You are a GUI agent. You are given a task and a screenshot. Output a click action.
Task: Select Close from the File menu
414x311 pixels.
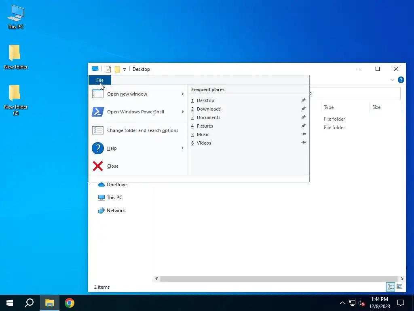click(138, 166)
